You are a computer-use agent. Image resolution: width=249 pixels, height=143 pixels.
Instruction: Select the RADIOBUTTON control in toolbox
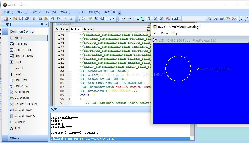point(26,104)
